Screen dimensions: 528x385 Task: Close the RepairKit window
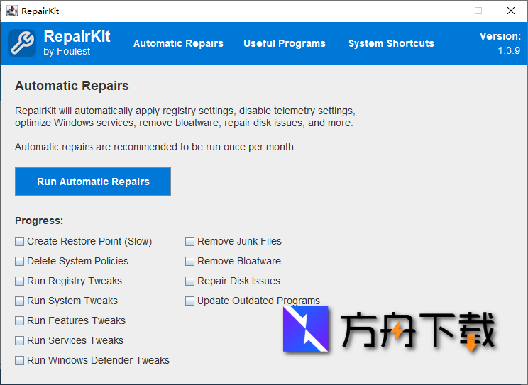click(x=511, y=11)
